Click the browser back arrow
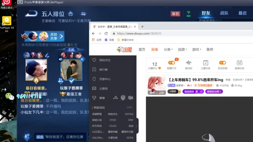 [x=93, y=33]
